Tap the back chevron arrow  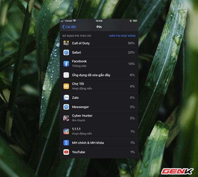click(63, 27)
